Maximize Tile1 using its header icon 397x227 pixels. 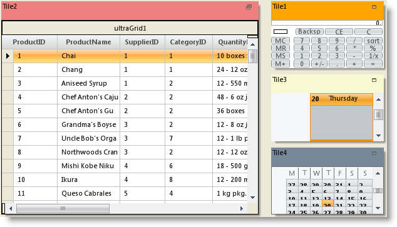(374, 7)
